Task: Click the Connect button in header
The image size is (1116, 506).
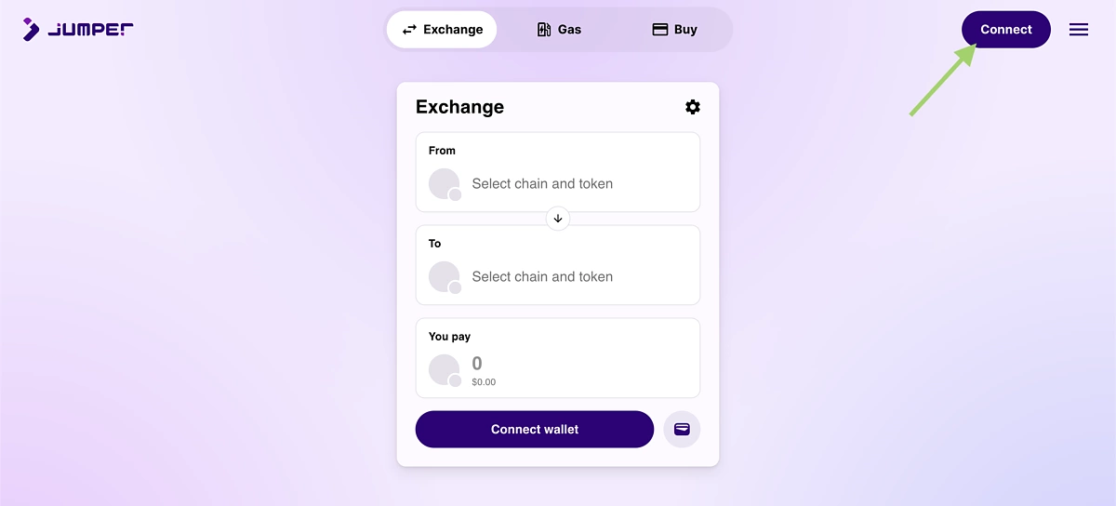Action: click(1006, 30)
